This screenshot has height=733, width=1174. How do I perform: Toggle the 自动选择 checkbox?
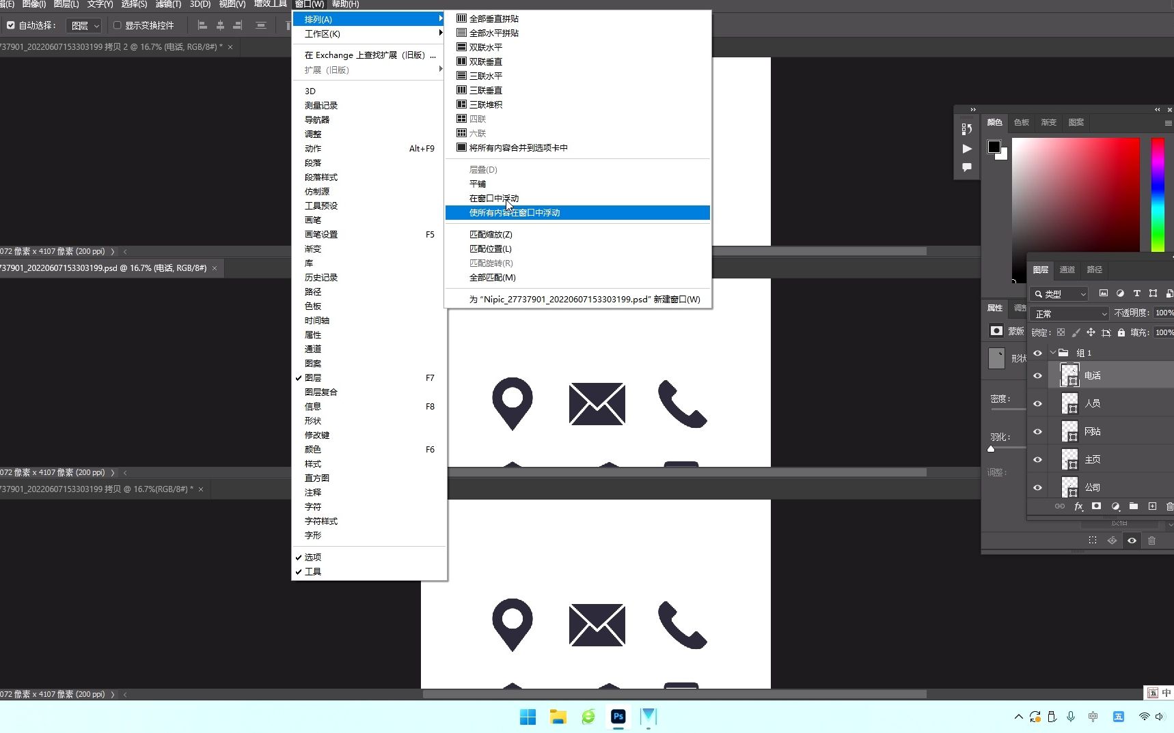[x=10, y=25]
